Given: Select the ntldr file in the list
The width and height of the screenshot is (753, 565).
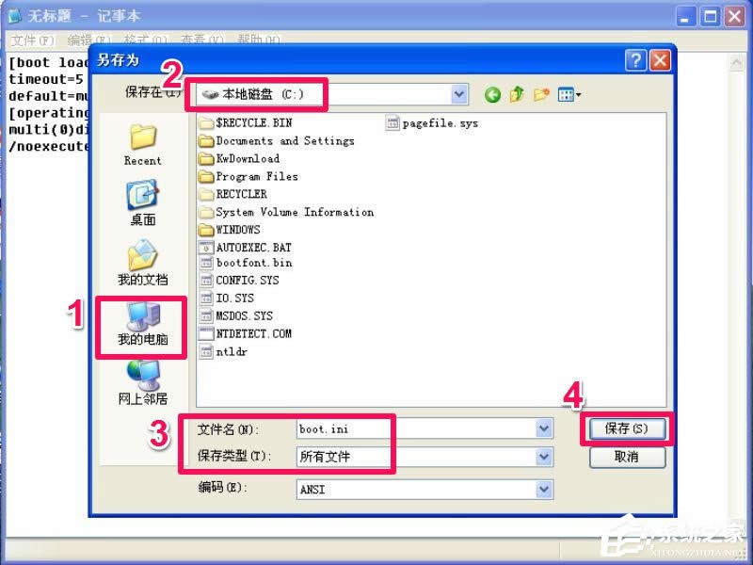Looking at the screenshot, I should pyautogui.click(x=224, y=351).
